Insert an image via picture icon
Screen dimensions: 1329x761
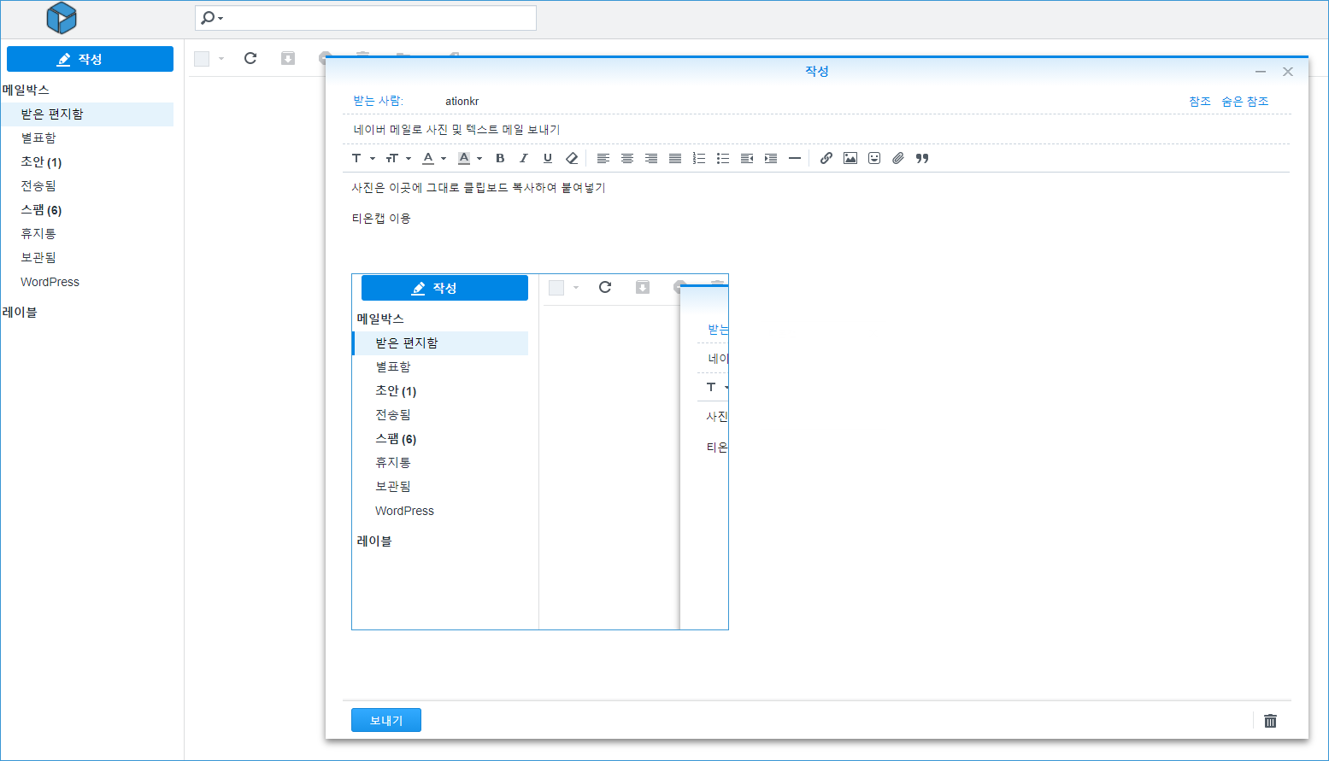(850, 158)
